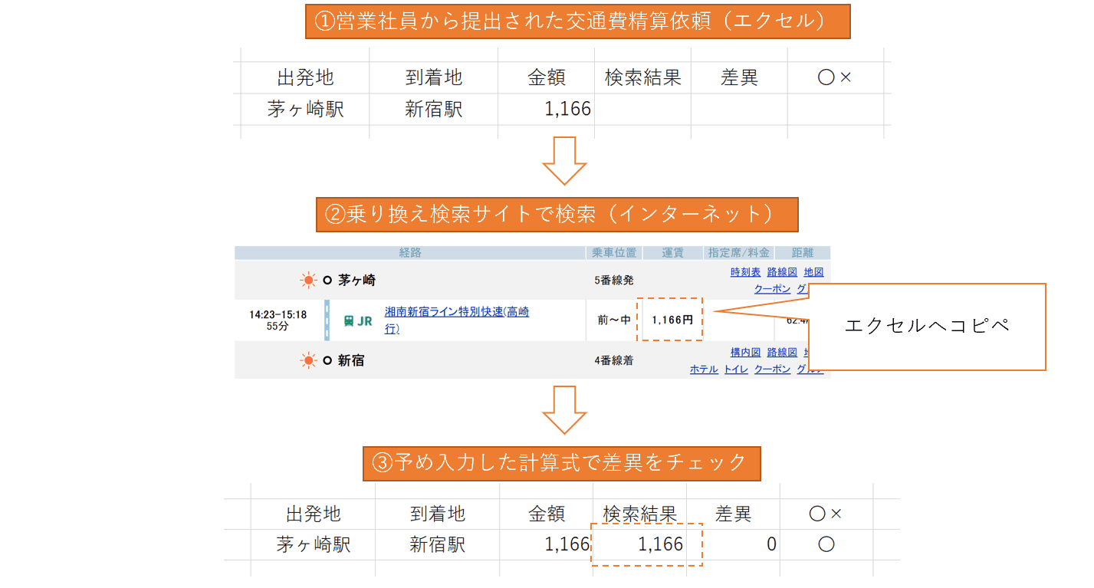
Task: Click the down arrow above step ③ banner
Action: [564, 409]
